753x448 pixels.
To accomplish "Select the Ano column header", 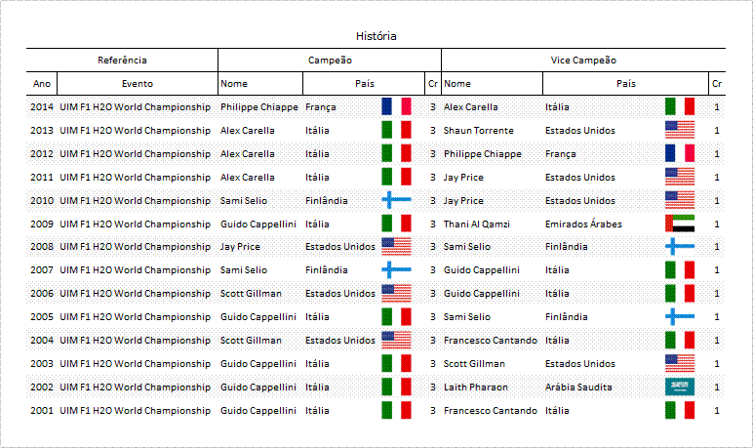I will point(42,84).
